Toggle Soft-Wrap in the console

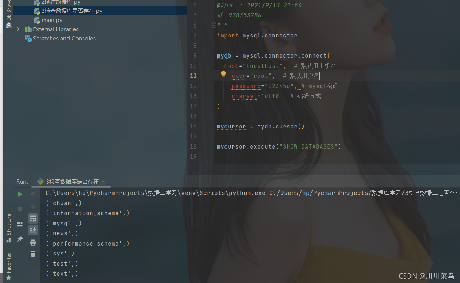click(33, 218)
